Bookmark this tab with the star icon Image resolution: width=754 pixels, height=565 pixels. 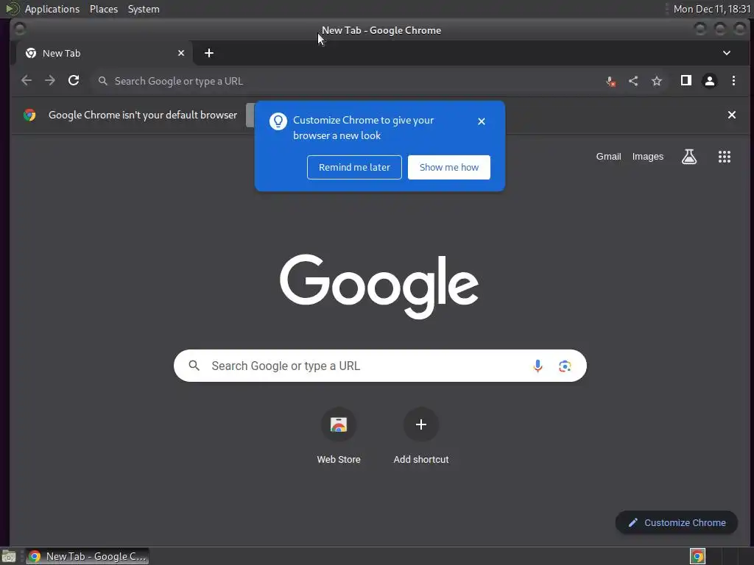tap(657, 81)
